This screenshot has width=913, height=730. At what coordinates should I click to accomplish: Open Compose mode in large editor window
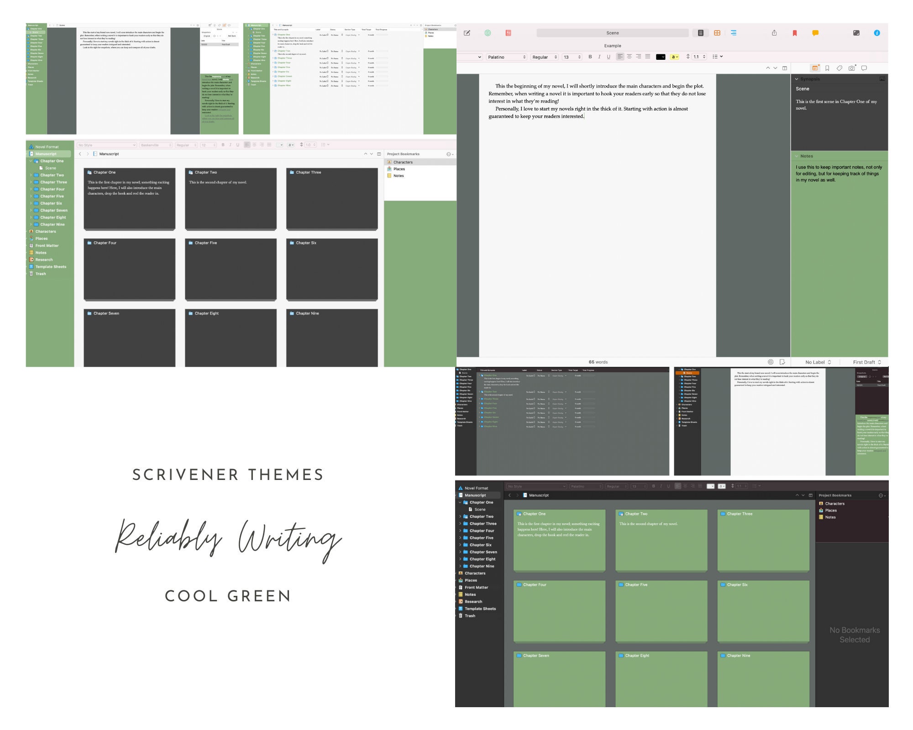coord(467,33)
